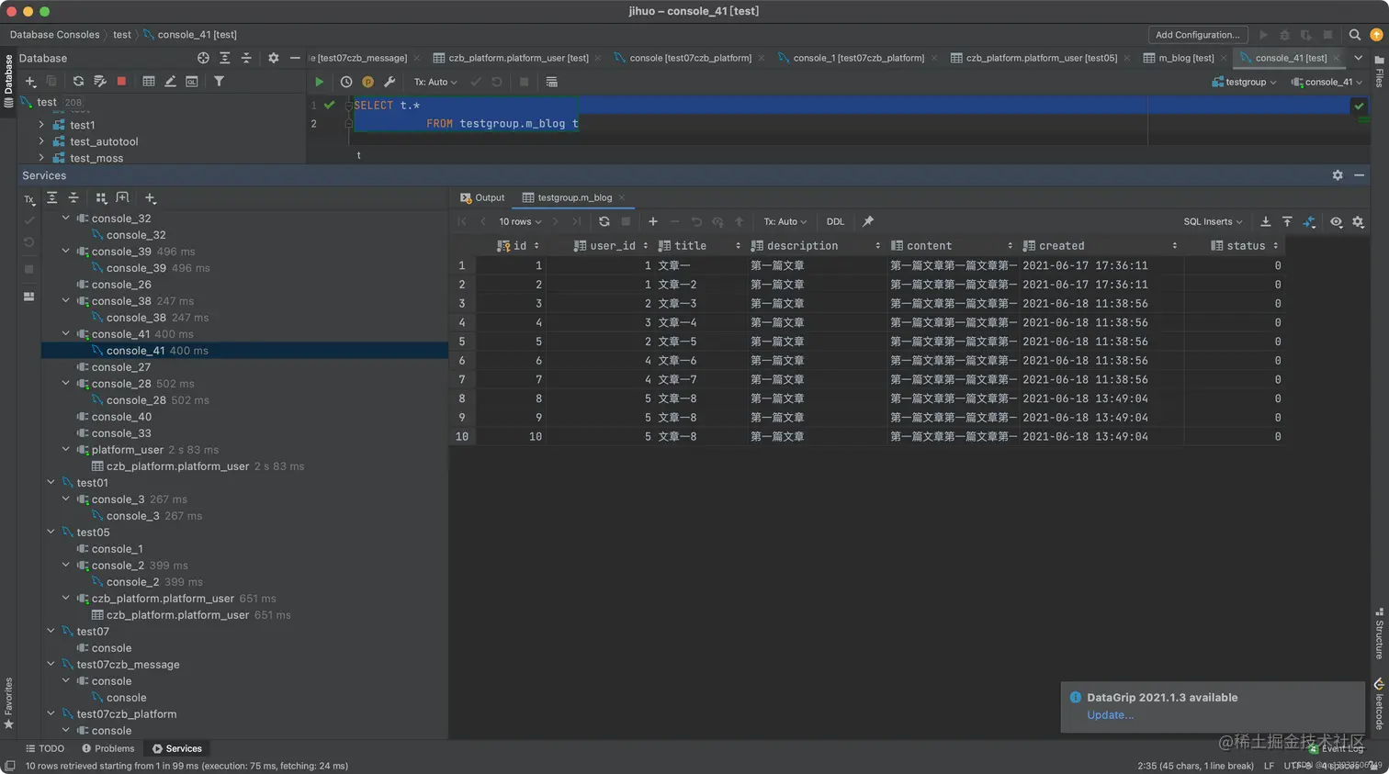Change page size via 10 rows dropdown
Screen dimensions: 1389x774
pos(520,221)
